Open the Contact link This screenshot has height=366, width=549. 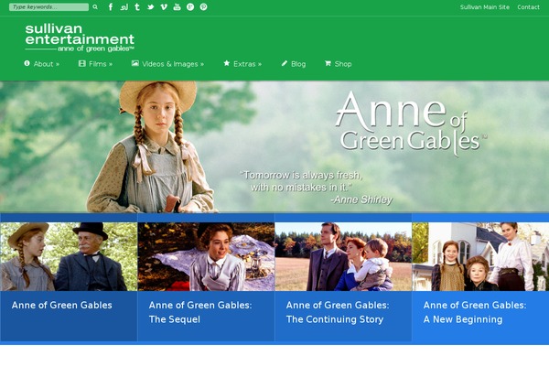tap(528, 7)
